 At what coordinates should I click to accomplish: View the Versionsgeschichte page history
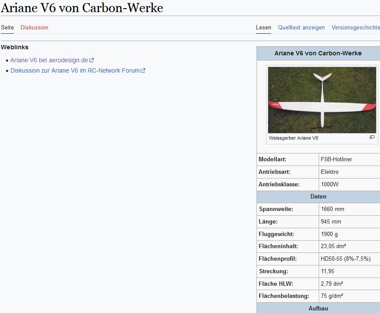coord(355,27)
